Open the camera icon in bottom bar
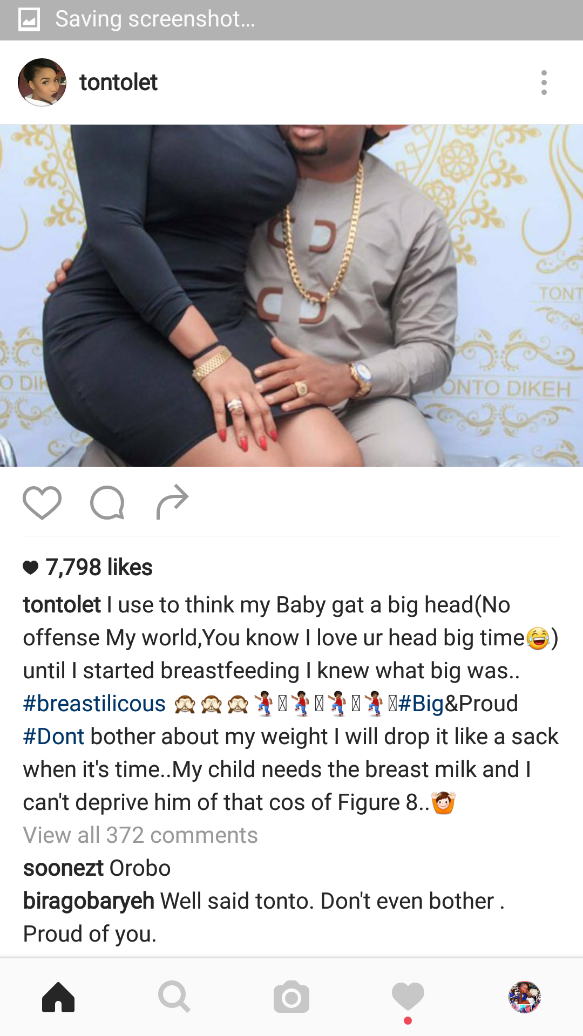The height and width of the screenshot is (1036, 583). 291,997
